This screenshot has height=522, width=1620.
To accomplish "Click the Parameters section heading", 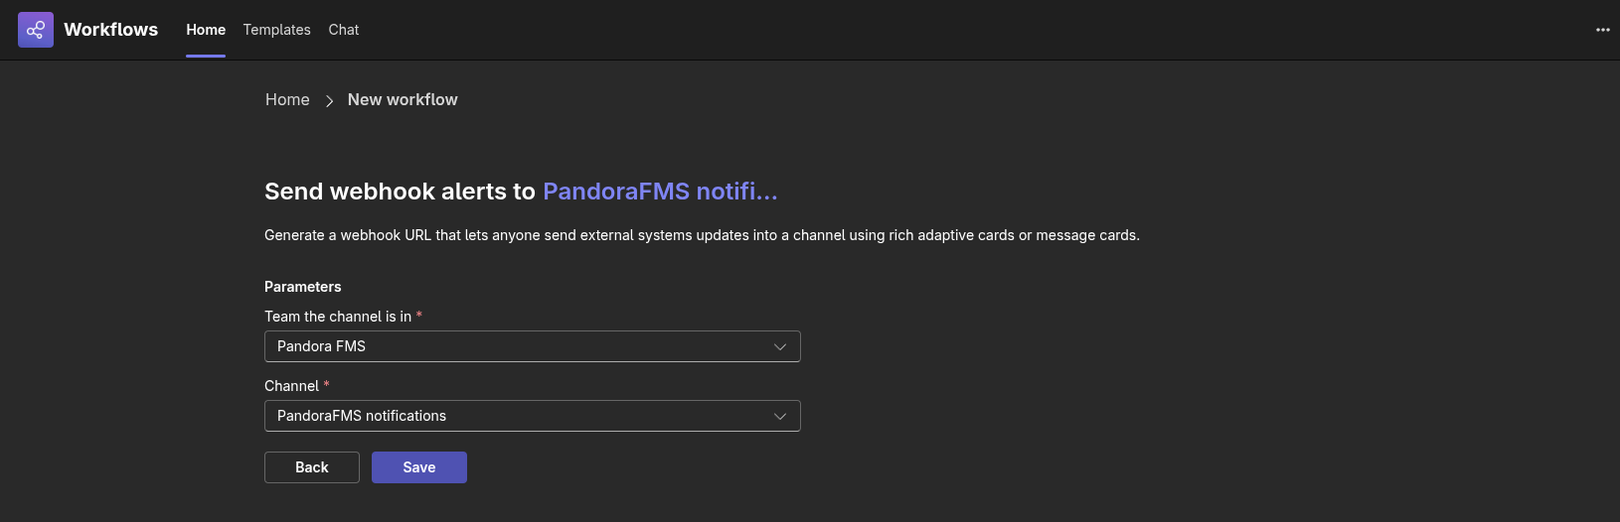I will click(303, 287).
